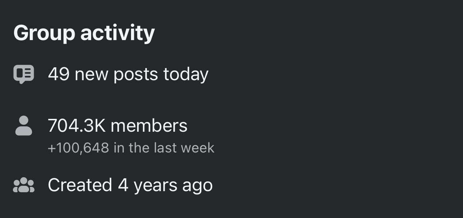The image size is (463, 218).
Task: Click the word "activity" in the heading
Action: click(x=117, y=33)
